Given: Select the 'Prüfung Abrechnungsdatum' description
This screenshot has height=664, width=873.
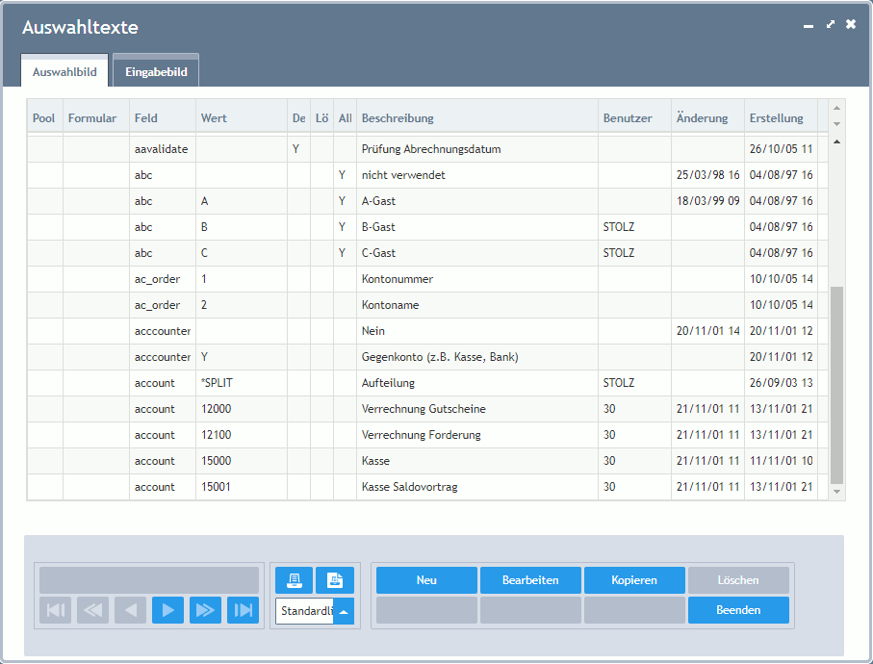Looking at the screenshot, I should click(431, 149).
